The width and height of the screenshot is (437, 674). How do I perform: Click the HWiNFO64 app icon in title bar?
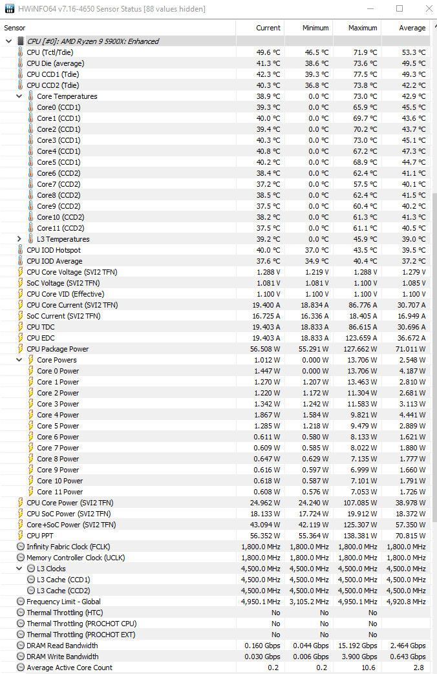click(x=10, y=8)
